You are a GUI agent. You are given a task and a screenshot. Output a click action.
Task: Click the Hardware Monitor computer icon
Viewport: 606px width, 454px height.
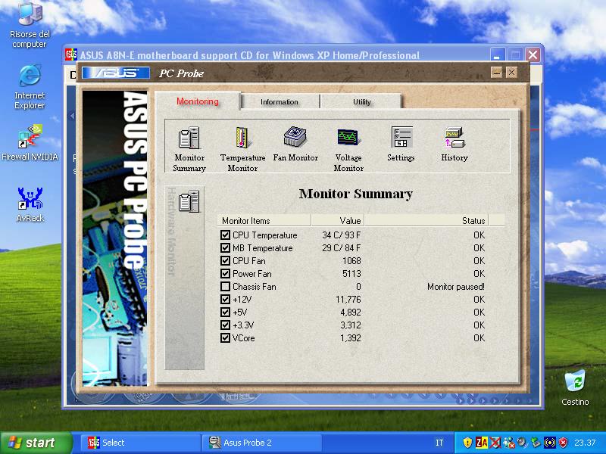point(189,201)
